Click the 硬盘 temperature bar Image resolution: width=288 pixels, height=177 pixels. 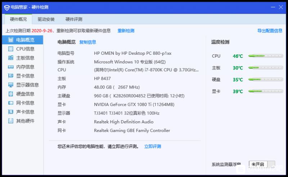point(266,80)
